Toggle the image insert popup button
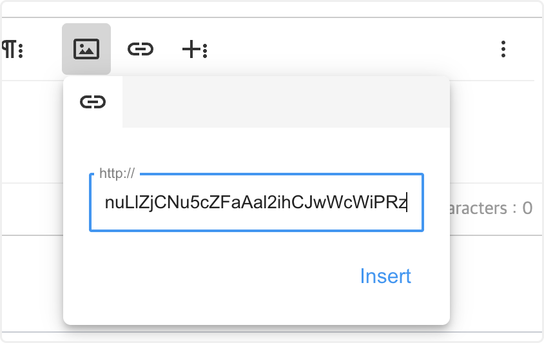 point(86,49)
